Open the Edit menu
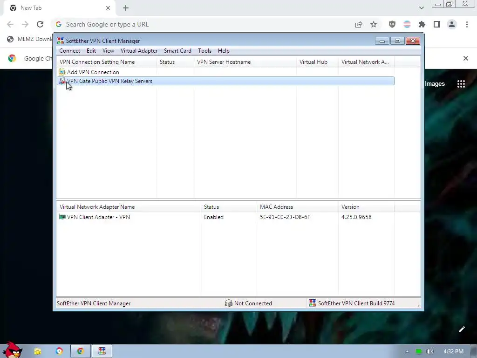The image size is (477, 358). coord(91,51)
